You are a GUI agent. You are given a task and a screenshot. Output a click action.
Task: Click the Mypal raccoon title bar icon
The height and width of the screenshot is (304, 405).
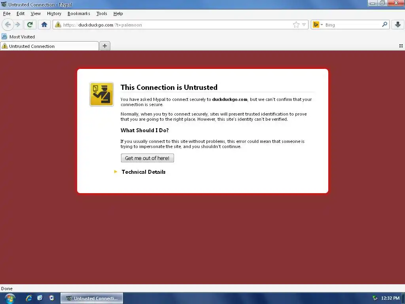click(4, 4)
